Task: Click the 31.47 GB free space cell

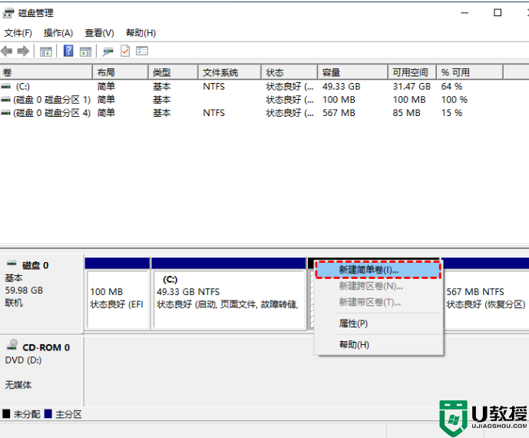Action: (x=412, y=87)
